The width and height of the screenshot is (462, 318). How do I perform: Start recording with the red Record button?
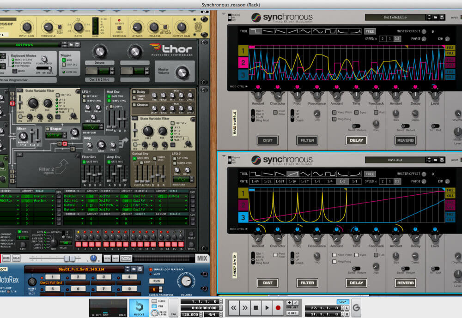coord(278,308)
